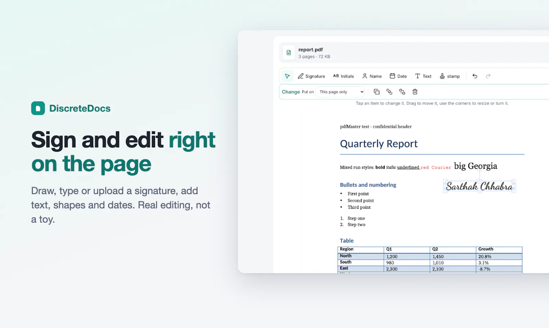This screenshot has width=549, height=328.
Task: Add a Date with the calendar tool
Action: pos(398,76)
